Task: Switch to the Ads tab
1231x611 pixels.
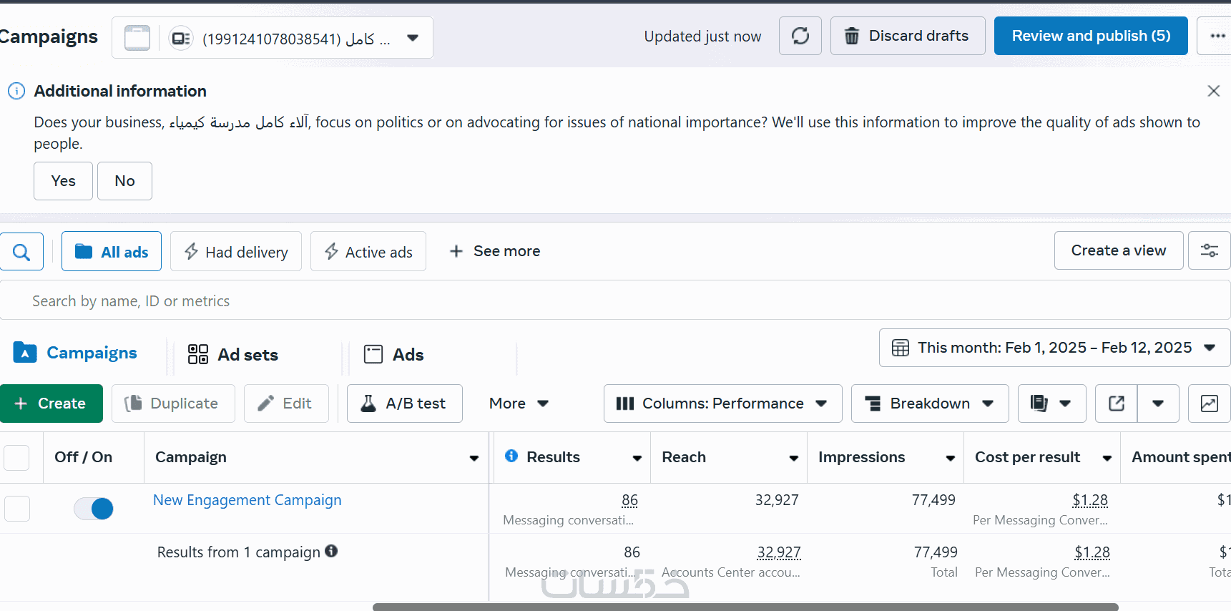Action: click(x=394, y=355)
